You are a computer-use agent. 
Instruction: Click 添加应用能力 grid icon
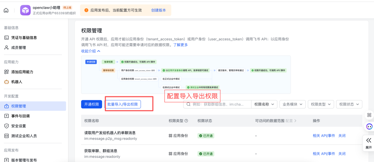(7, 72)
